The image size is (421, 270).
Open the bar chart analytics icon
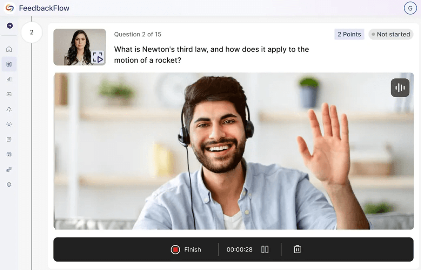click(9, 79)
